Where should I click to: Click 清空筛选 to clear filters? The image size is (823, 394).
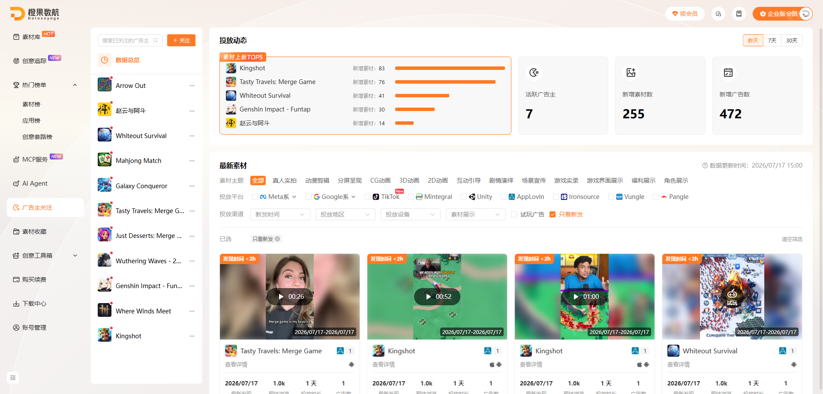pos(792,239)
